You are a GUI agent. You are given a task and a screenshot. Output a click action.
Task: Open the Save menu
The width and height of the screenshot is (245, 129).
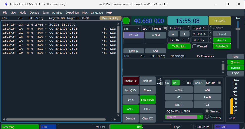(x=45, y=13)
